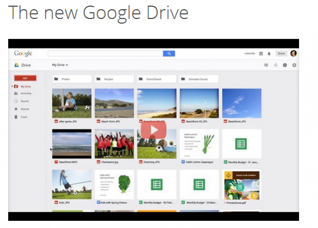Viewport: 318px width, 228px height.
Task: Click the Docs icon beside Kale with Spring Onions
Action: [98, 202]
